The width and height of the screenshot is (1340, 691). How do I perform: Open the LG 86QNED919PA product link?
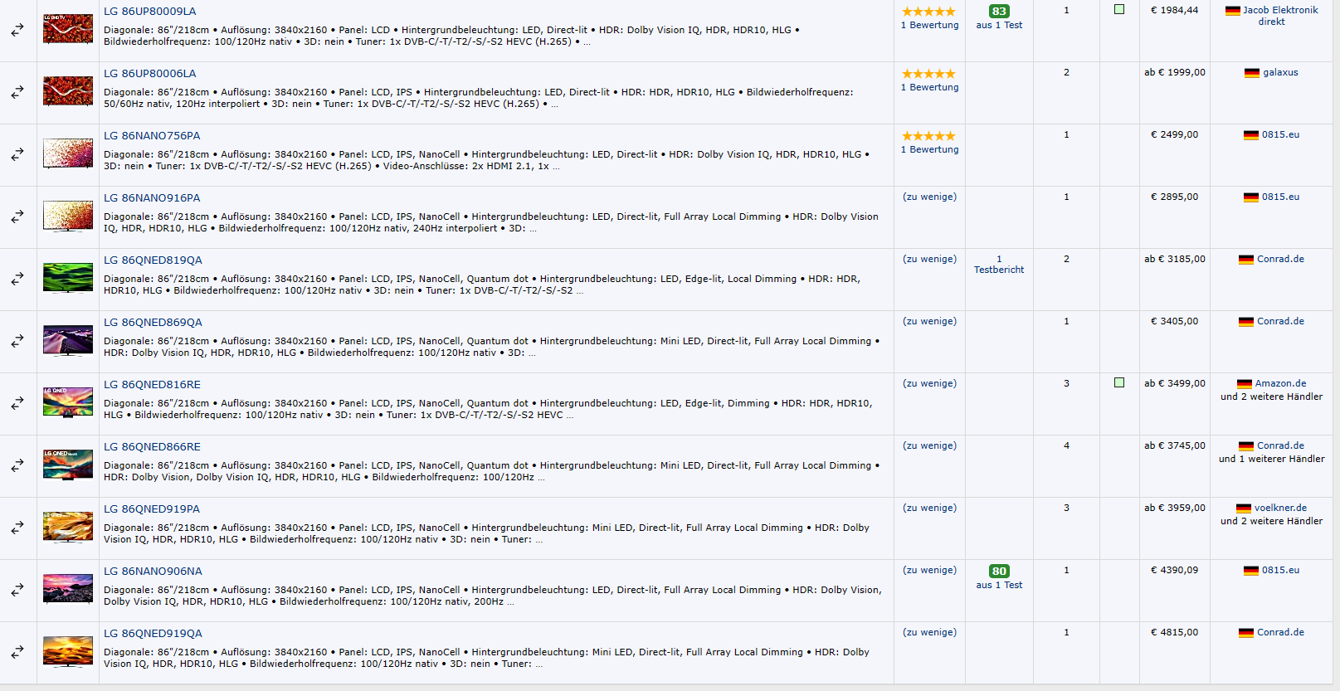pos(152,509)
